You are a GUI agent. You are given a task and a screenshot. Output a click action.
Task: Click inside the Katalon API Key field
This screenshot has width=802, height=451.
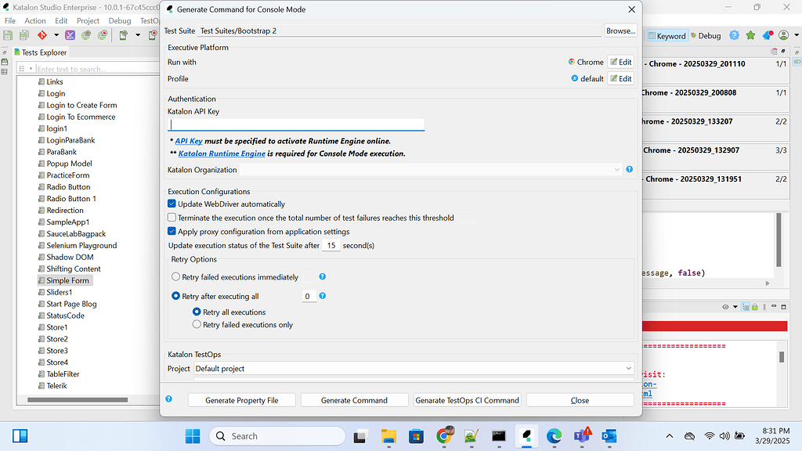[296, 124]
